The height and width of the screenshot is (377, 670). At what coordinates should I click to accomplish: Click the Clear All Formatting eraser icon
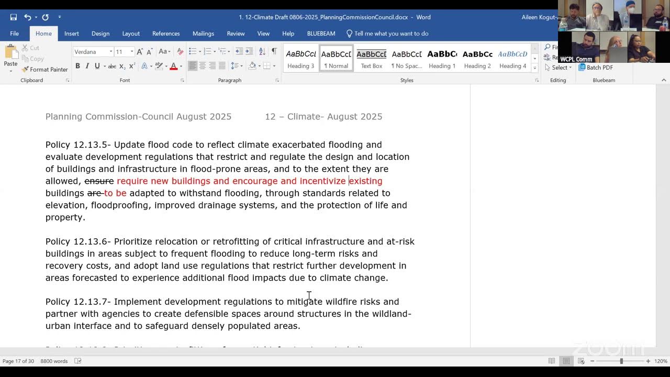180,51
